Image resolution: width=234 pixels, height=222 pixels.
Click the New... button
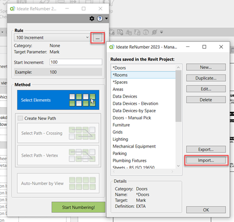206,67
